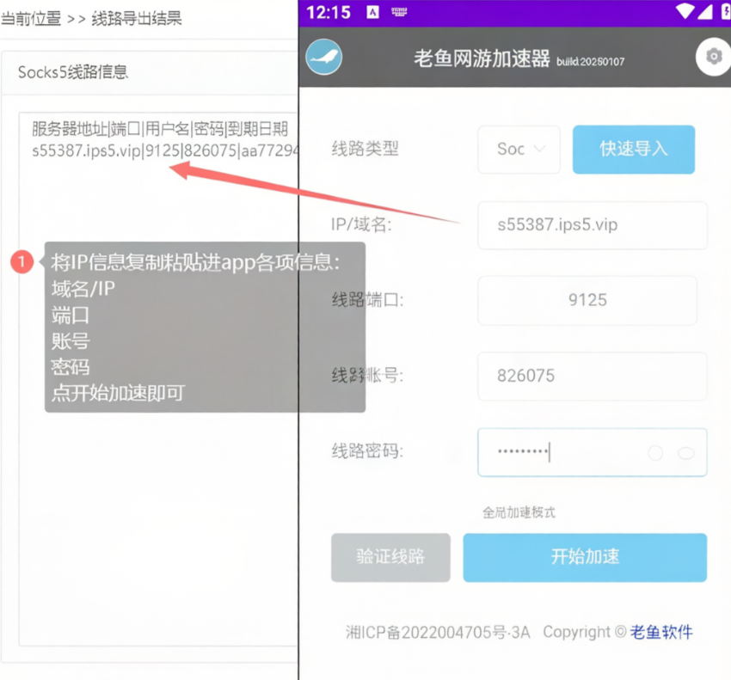Screen dimensions: 731x680
Task: Tap the 'A' input method status icon
Action: point(372,12)
